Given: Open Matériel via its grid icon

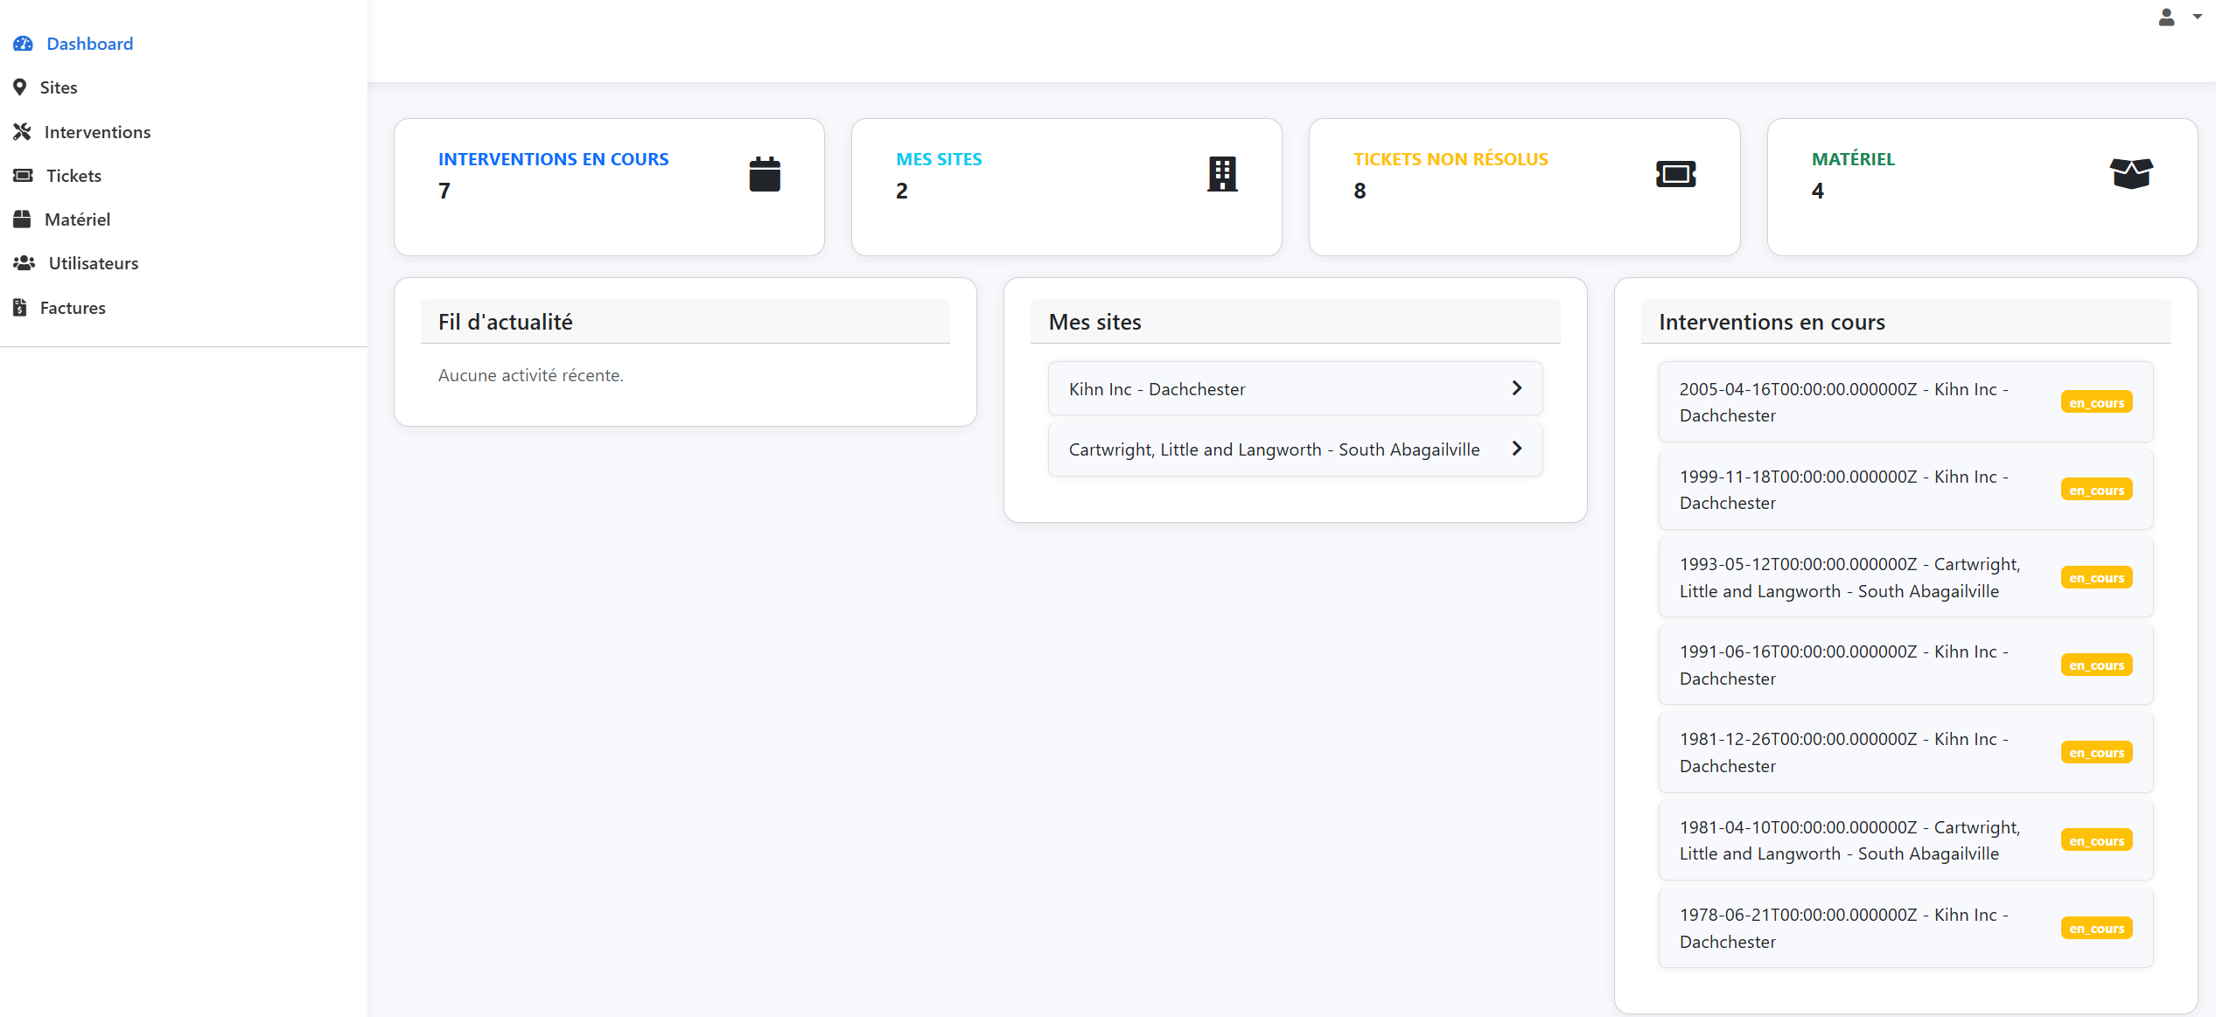Looking at the screenshot, I should tap(23, 219).
